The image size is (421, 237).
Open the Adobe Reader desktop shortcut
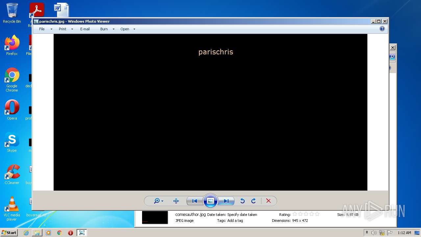point(37,10)
